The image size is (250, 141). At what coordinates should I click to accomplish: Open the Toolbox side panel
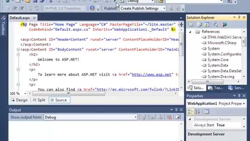(x=3, y=25)
